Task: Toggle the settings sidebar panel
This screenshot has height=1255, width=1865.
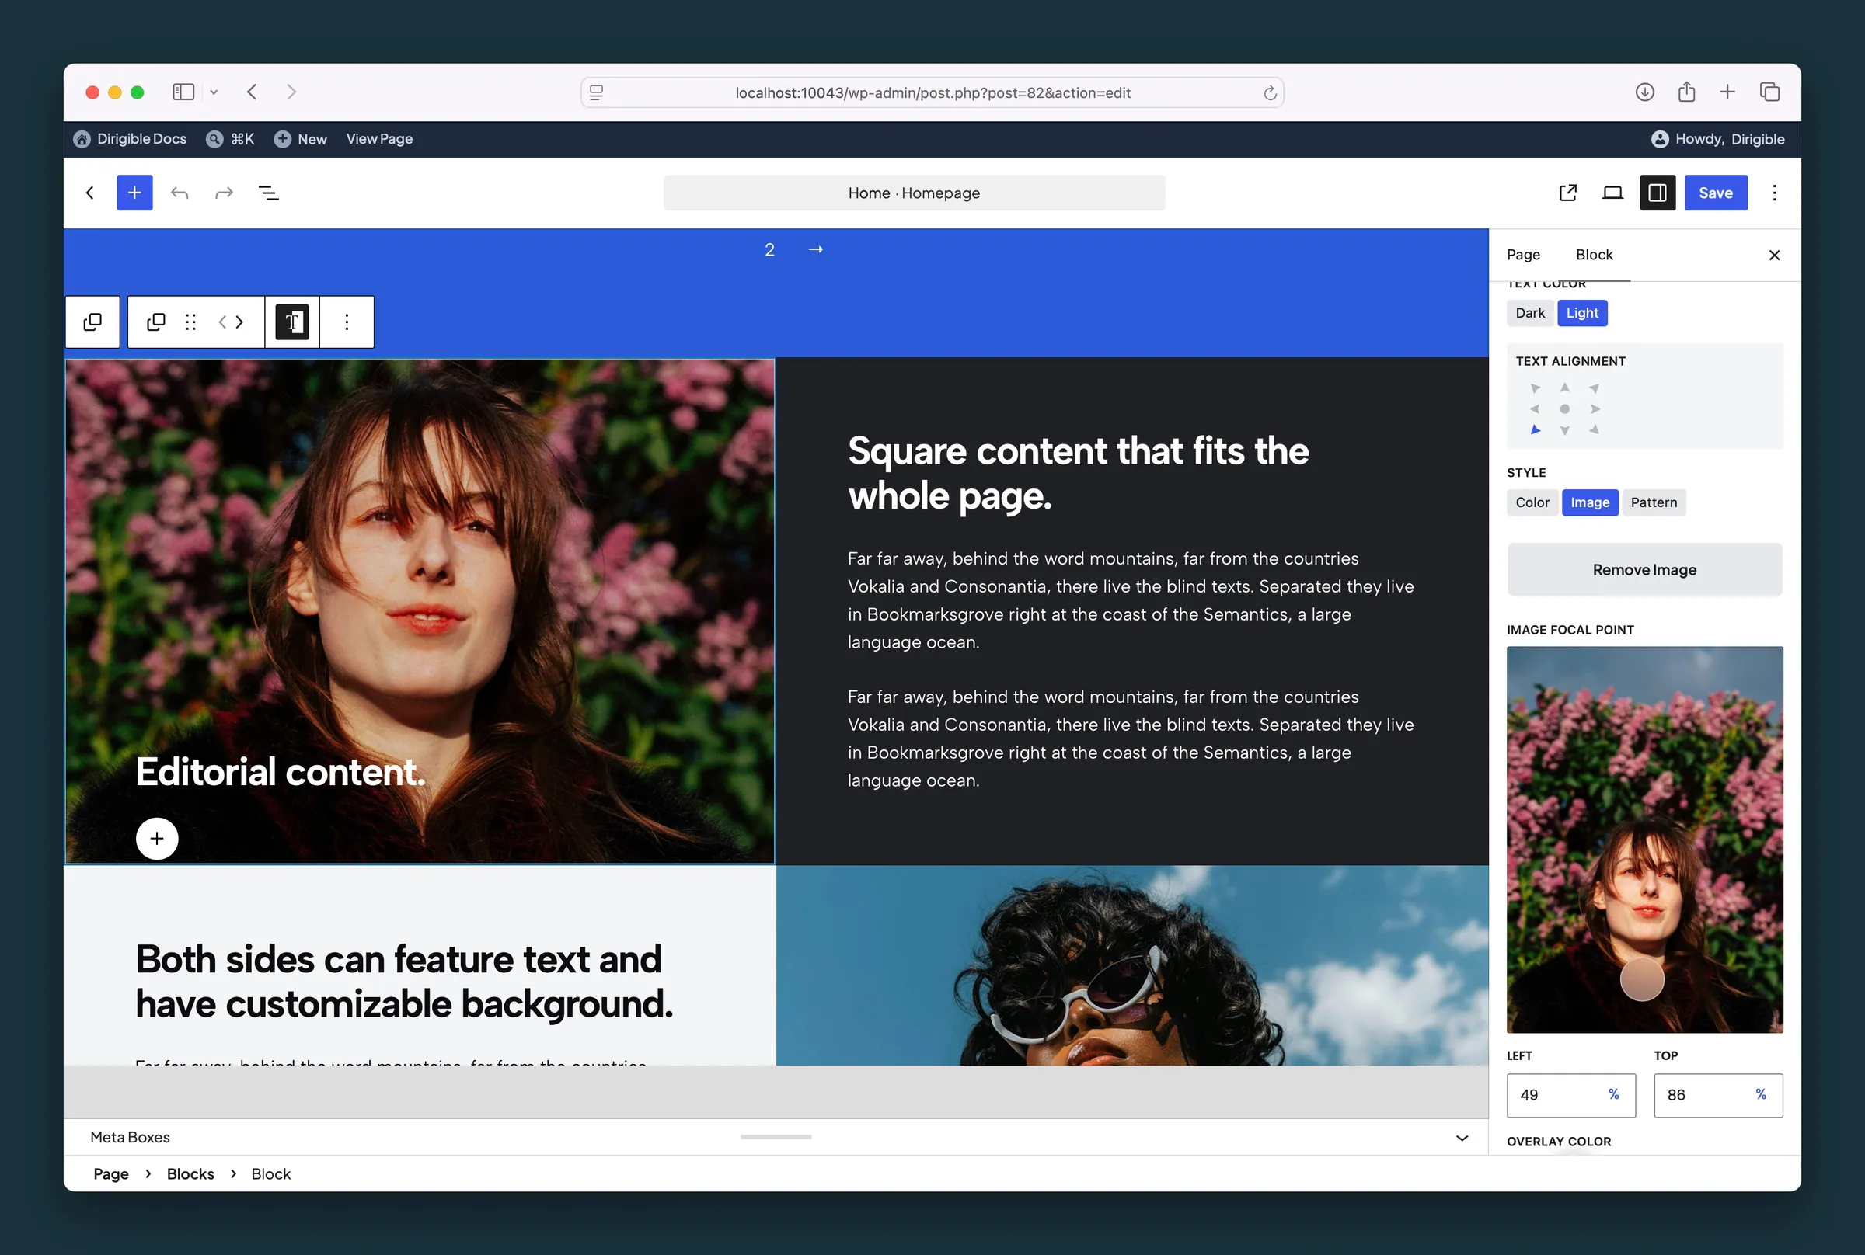Action: click(x=1658, y=193)
